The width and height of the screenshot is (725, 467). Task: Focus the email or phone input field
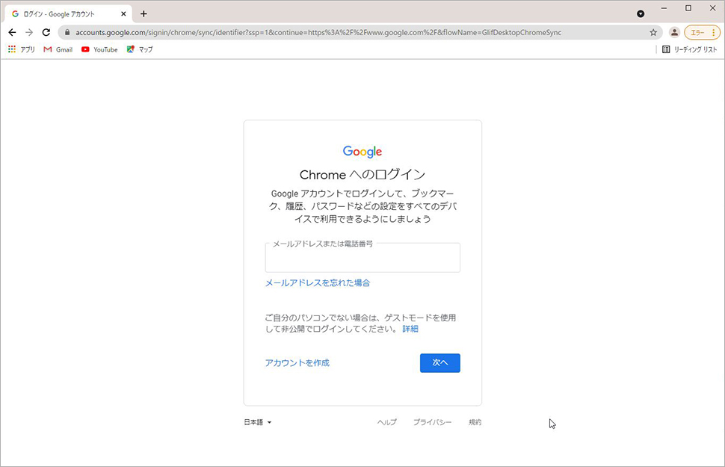pyautogui.click(x=362, y=258)
